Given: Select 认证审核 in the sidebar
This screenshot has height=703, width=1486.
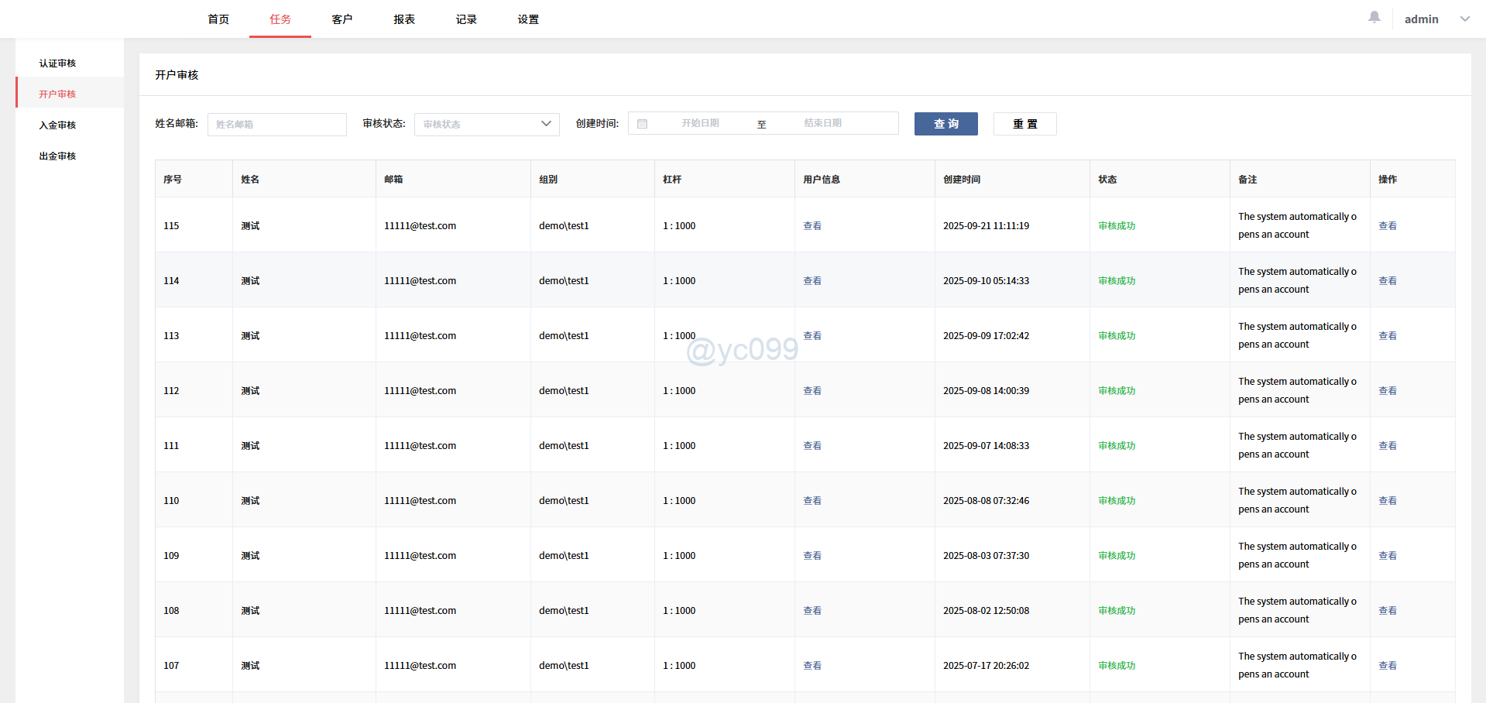Looking at the screenshot, I should [x=58, y=63].
